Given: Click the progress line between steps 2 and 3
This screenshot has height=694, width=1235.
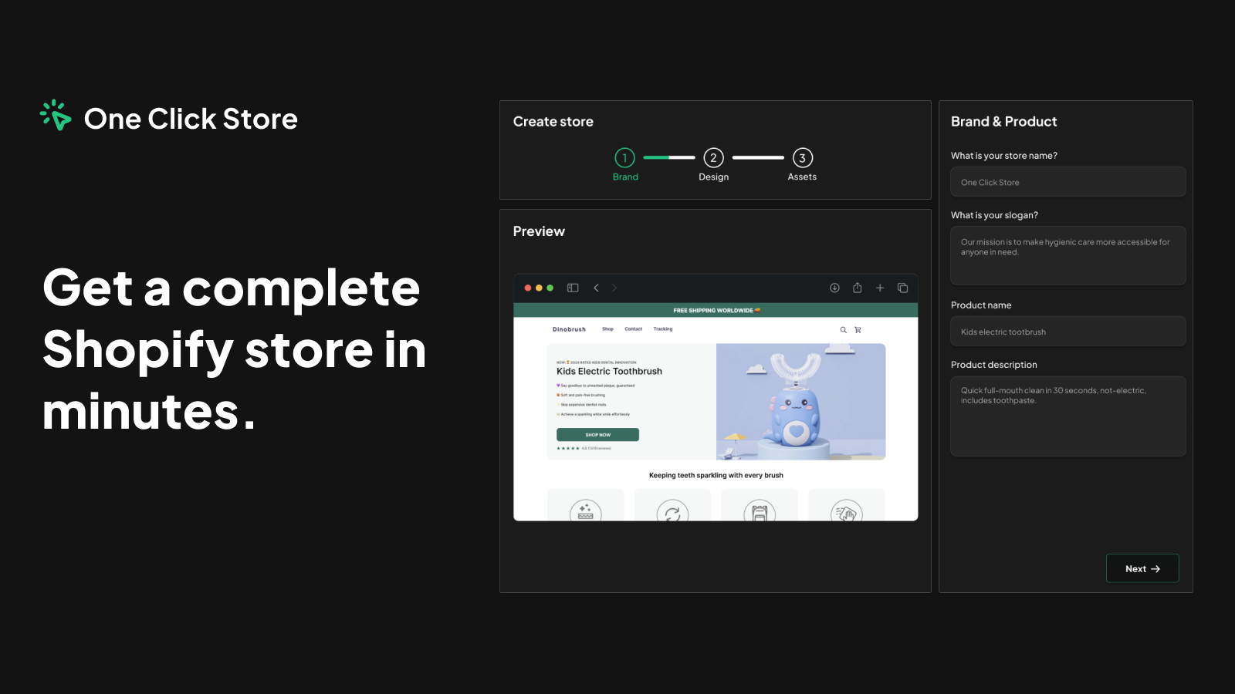Looking at the screenshot, I should [x=758, y=157].
